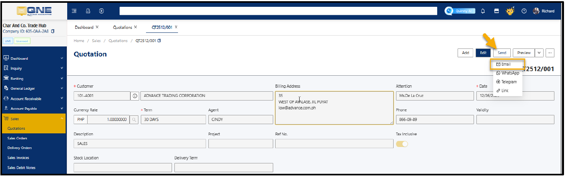Expand the Banking sidebar menu
Viewport: 566px width, 177px height.
(62, 78)
